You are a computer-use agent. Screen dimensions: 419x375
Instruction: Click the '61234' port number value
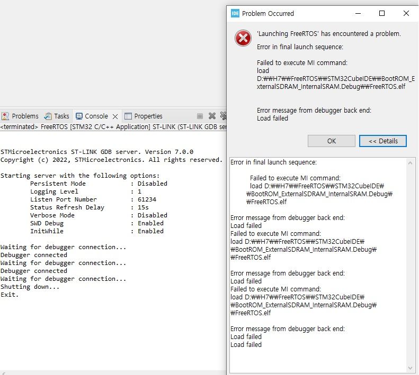point(147,199)
